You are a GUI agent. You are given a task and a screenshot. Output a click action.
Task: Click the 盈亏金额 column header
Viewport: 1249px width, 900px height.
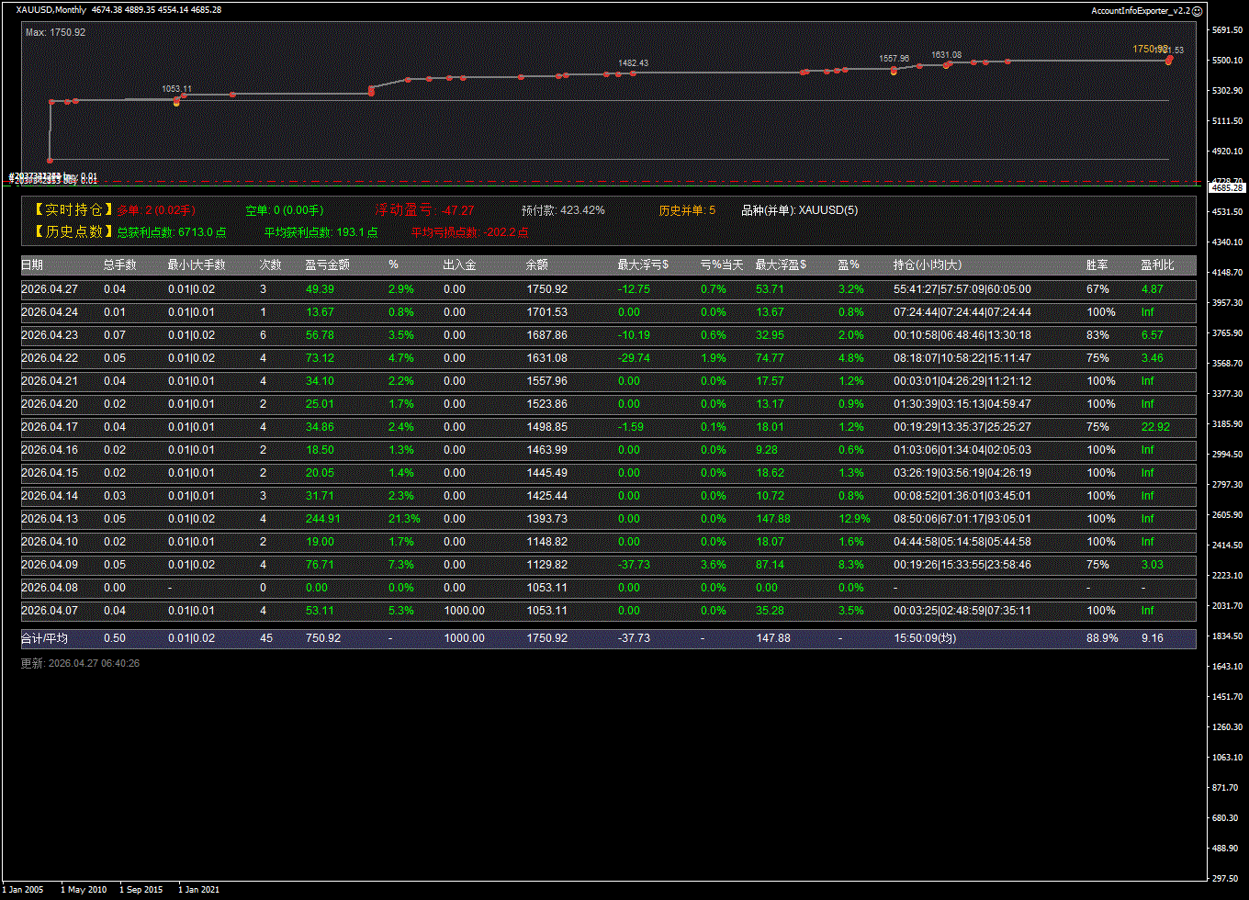click(327, 265)
